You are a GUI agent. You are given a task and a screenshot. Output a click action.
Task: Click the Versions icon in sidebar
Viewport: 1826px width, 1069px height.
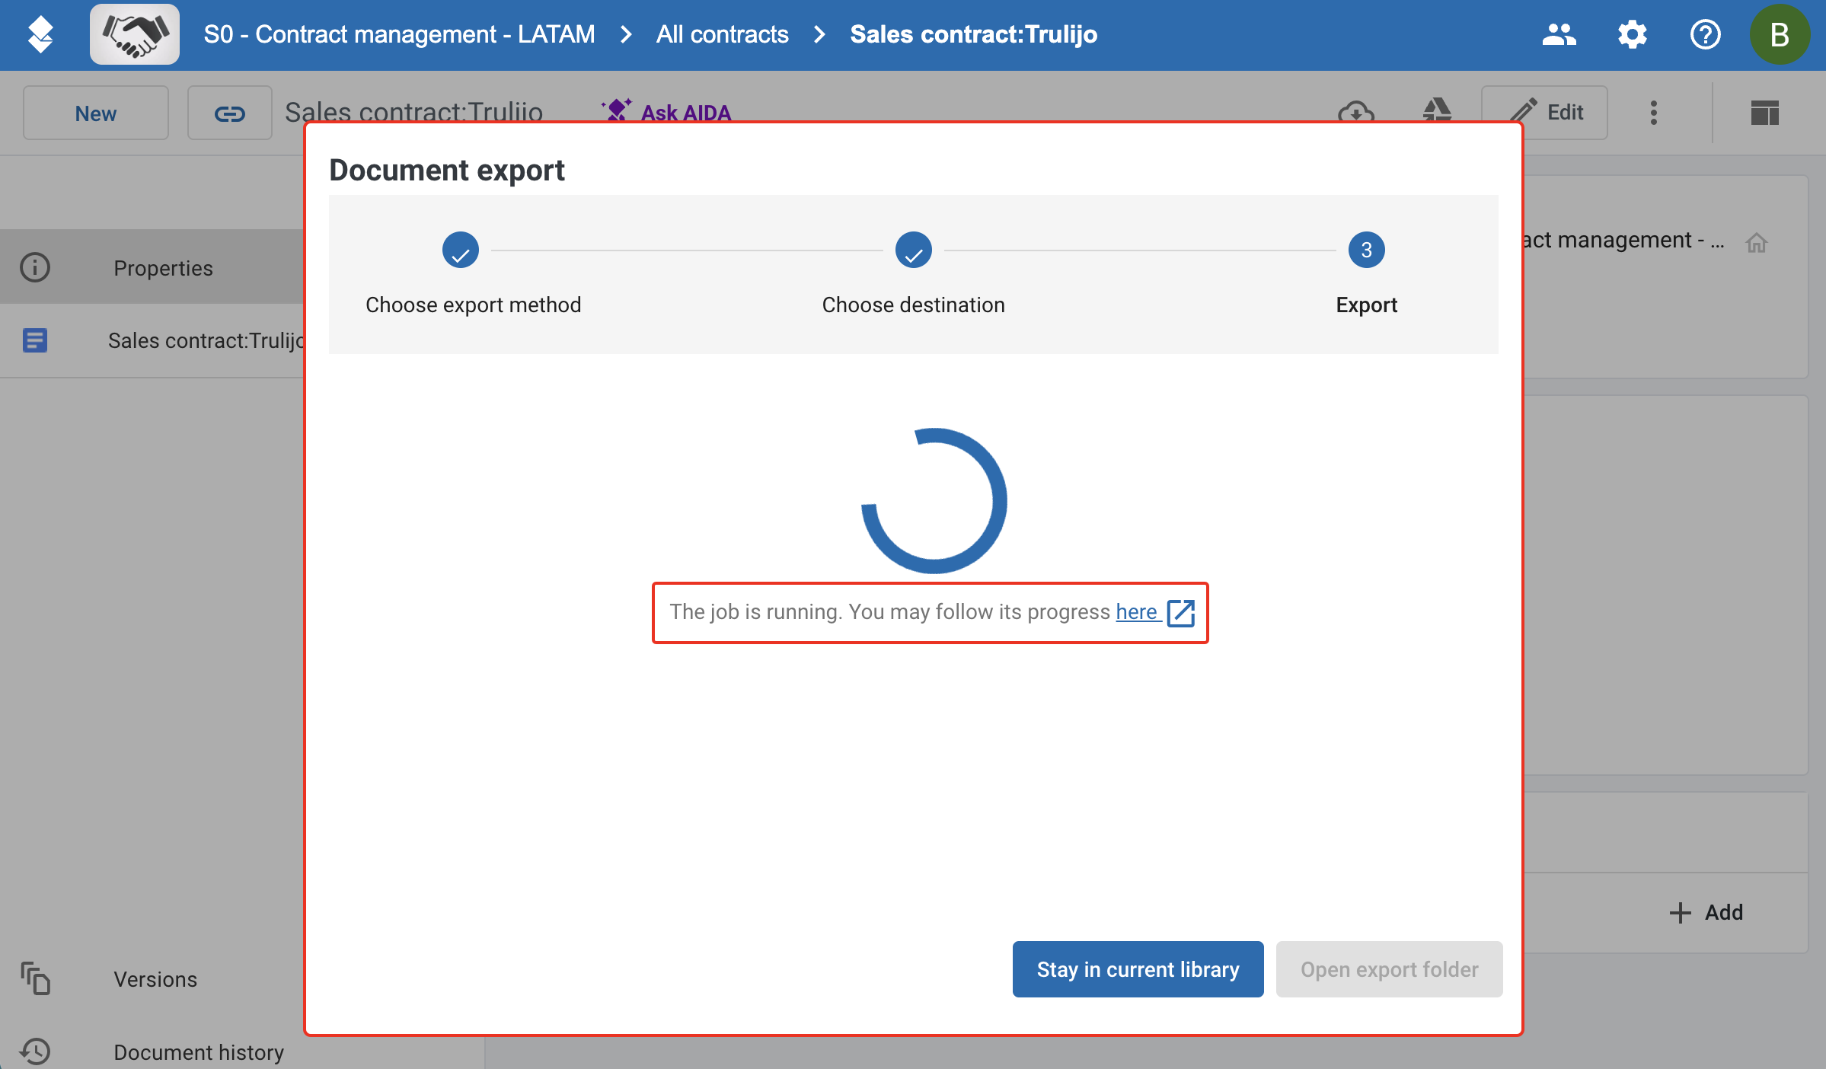click(x=35, y=978)
